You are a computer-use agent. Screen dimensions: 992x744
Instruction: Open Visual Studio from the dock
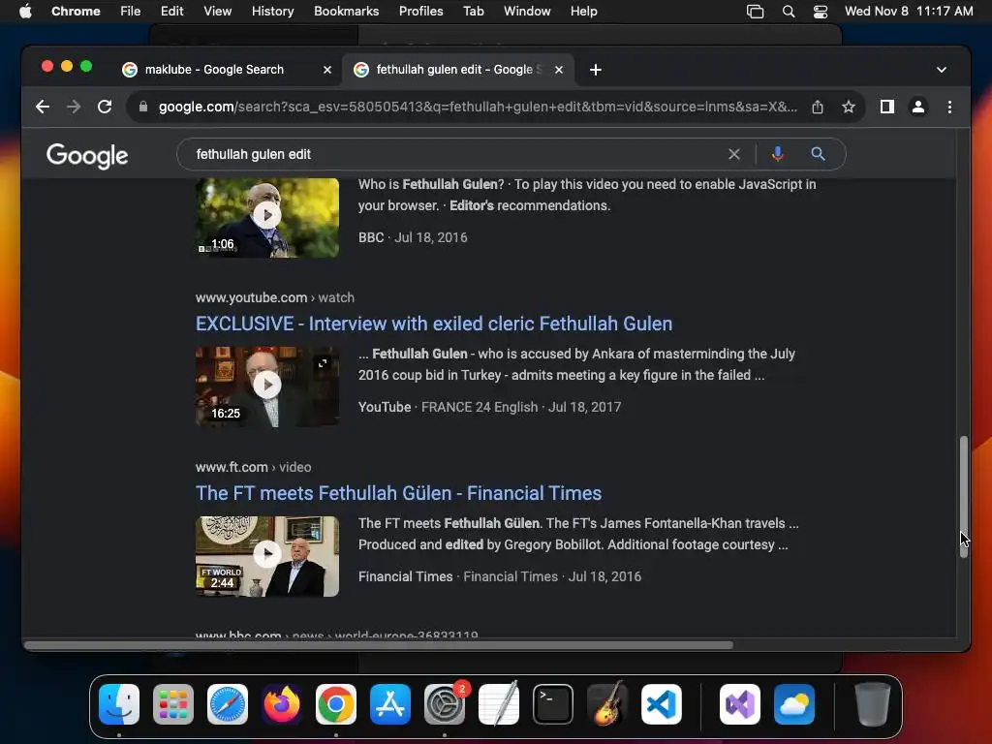(740, 704)
